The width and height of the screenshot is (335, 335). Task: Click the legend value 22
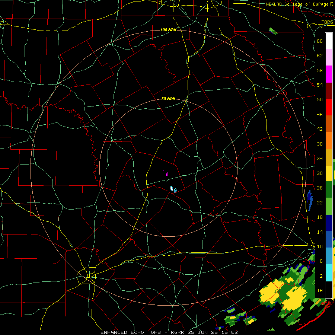(x=320, y=202)
